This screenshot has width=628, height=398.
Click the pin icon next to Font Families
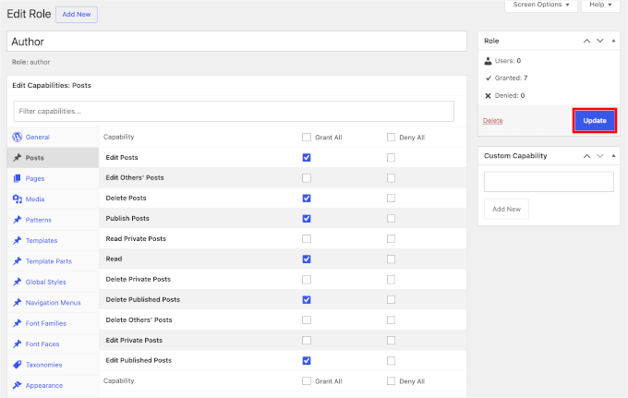click(18, 323)
